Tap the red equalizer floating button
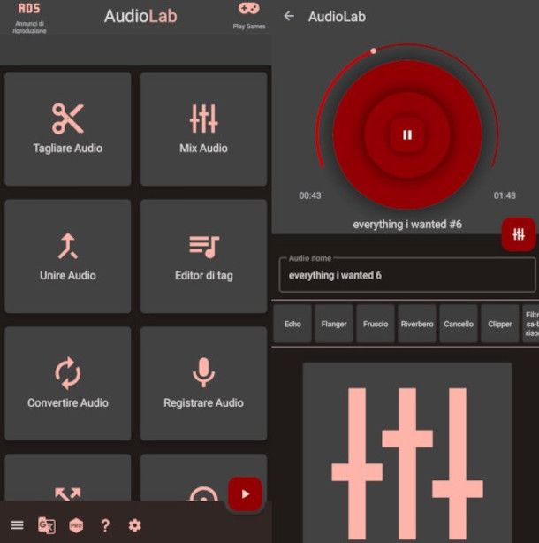The height and width of the screenshot is (543, 539). pos(519,234)
